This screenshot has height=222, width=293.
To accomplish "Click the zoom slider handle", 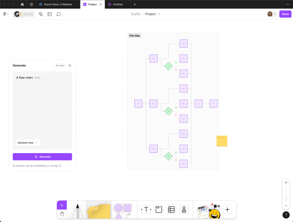I will [286, 197].
